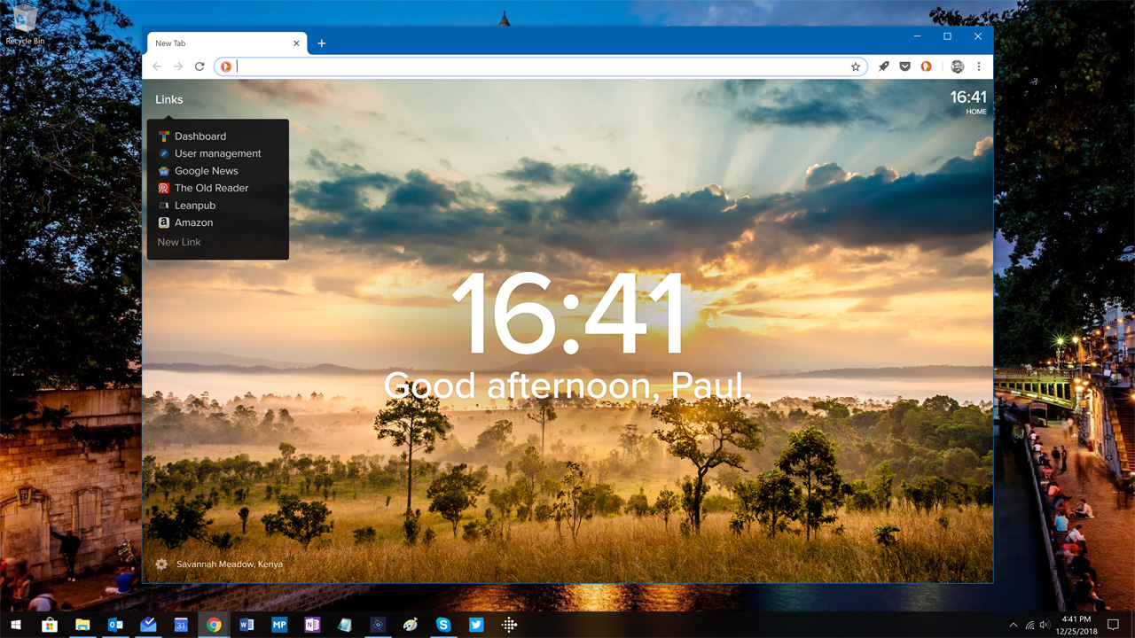Select the New Tab tab
This screenshot has width=1135, height=638.
pyautogui.click(x=222, y=43)
